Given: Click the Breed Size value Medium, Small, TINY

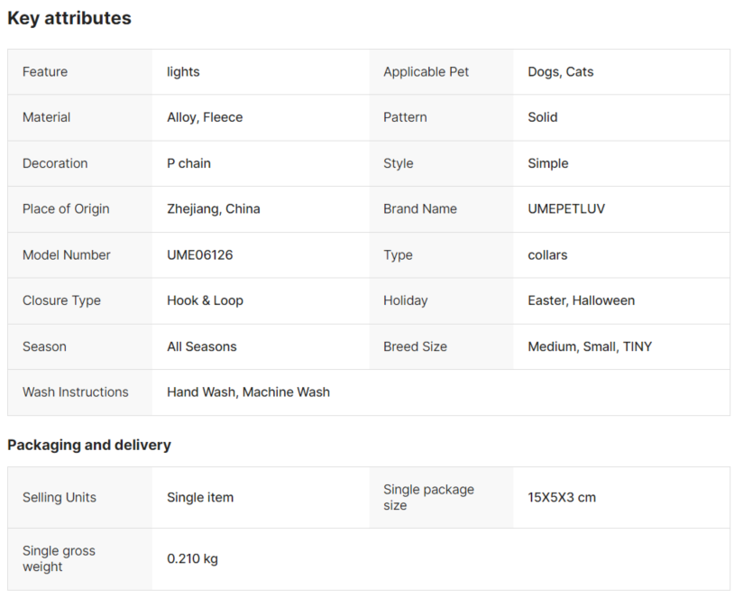Looking at the screenshot, I should (x=590, y=346).
